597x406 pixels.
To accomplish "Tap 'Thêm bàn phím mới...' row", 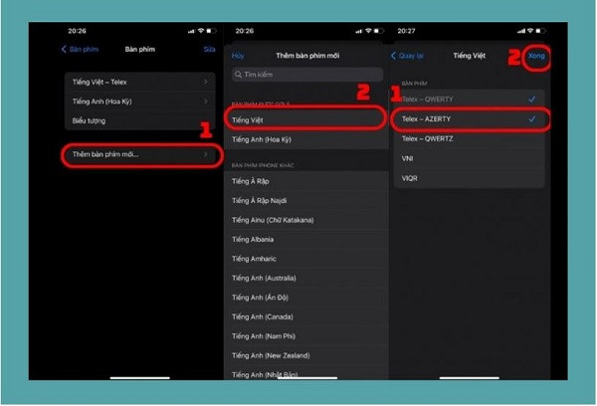I will click(x=139, y=154).
